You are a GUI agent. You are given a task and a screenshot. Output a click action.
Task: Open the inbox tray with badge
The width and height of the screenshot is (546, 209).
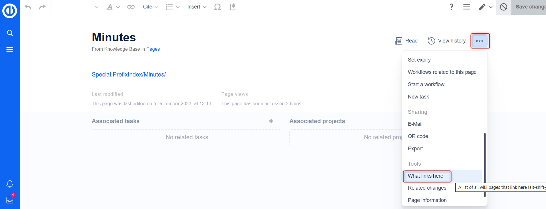(x=10, y=200)
